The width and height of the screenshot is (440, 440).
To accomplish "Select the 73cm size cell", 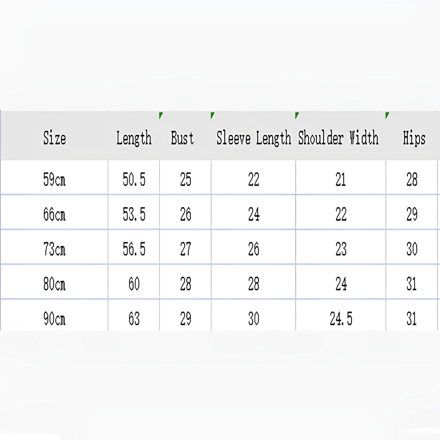I will point(54,249).
